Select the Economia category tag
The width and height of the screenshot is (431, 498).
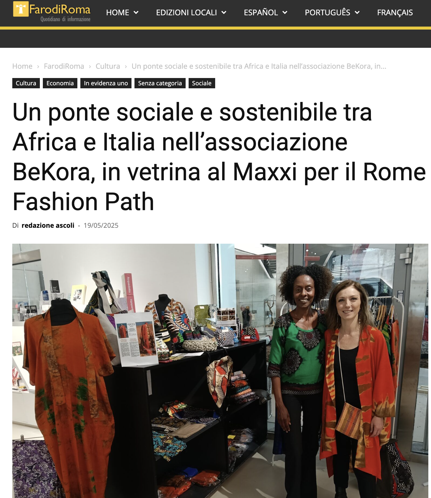[60, 83]
